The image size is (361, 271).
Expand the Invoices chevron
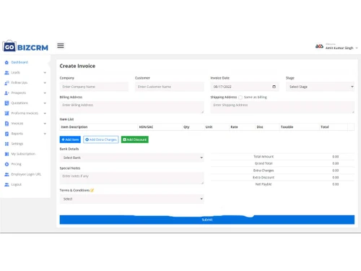point(45,124)
